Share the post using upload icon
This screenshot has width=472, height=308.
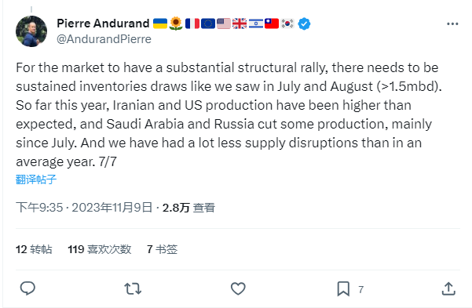pyautogui.click(x=448, y=288)
